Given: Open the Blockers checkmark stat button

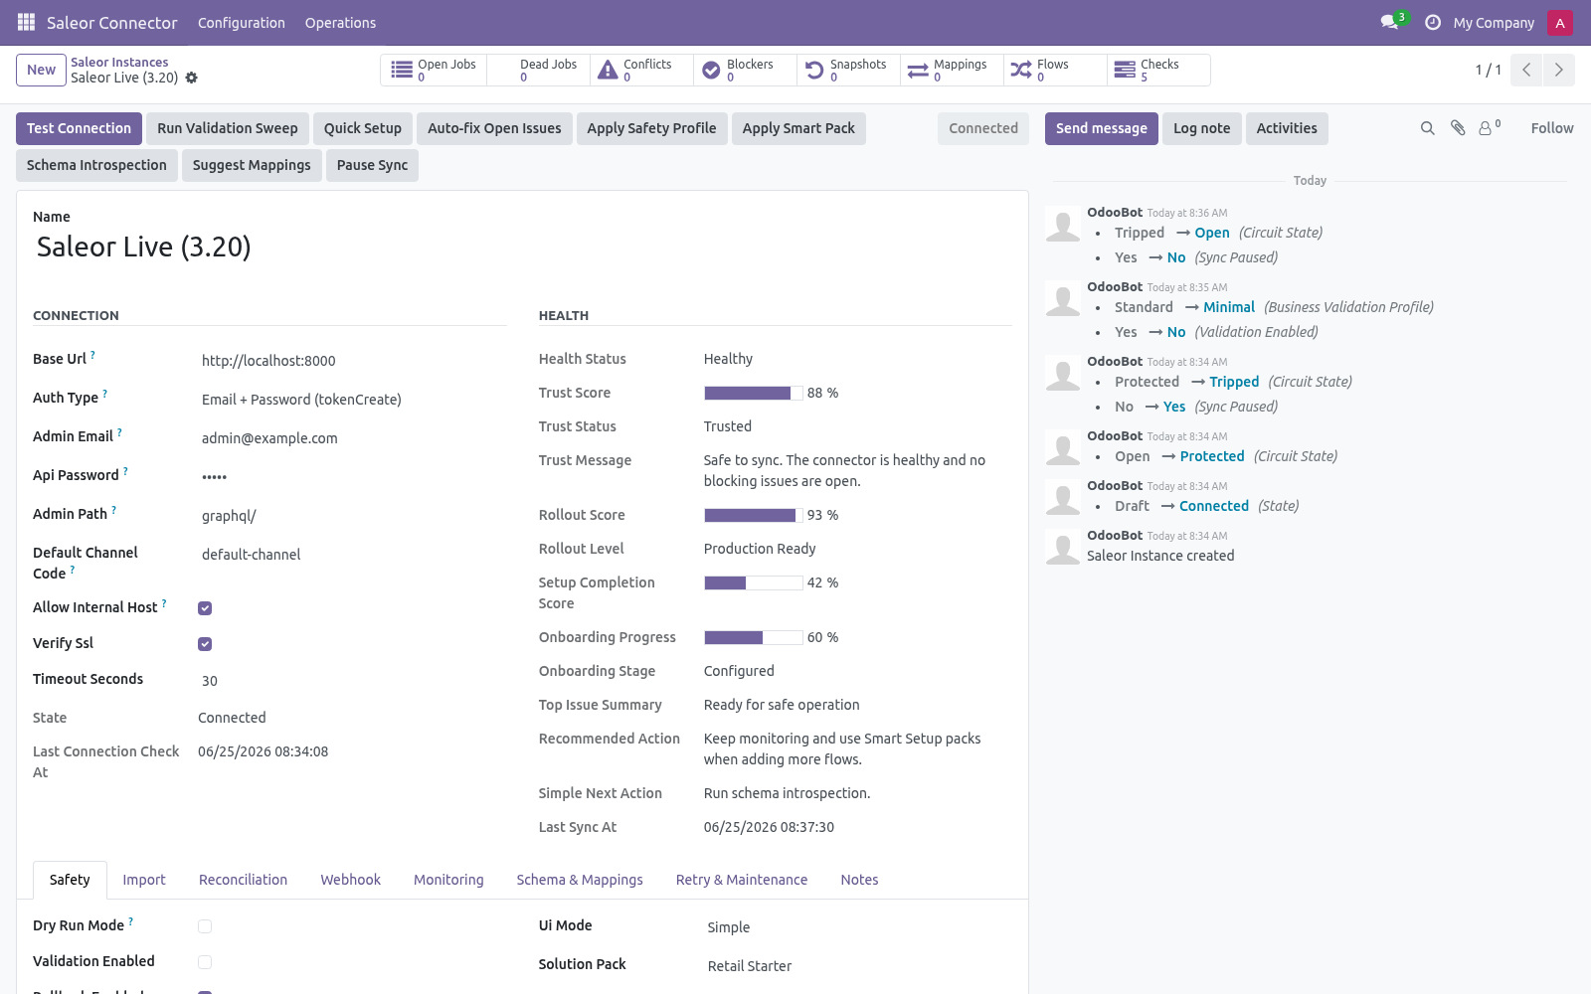Looking at the screenshot, I should (x=746, y=70).
